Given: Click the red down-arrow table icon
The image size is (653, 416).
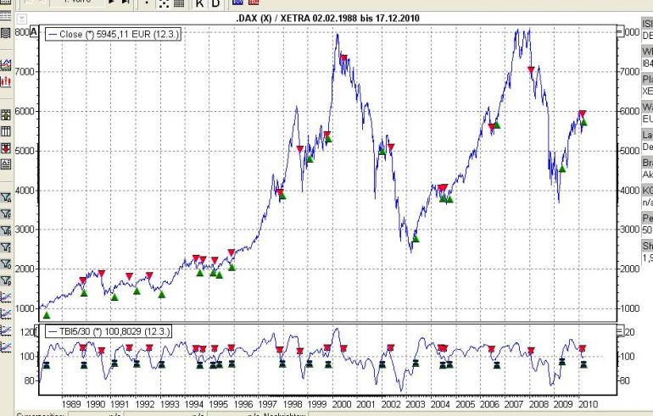Looking at the screenshot, I should coord(5,148).
